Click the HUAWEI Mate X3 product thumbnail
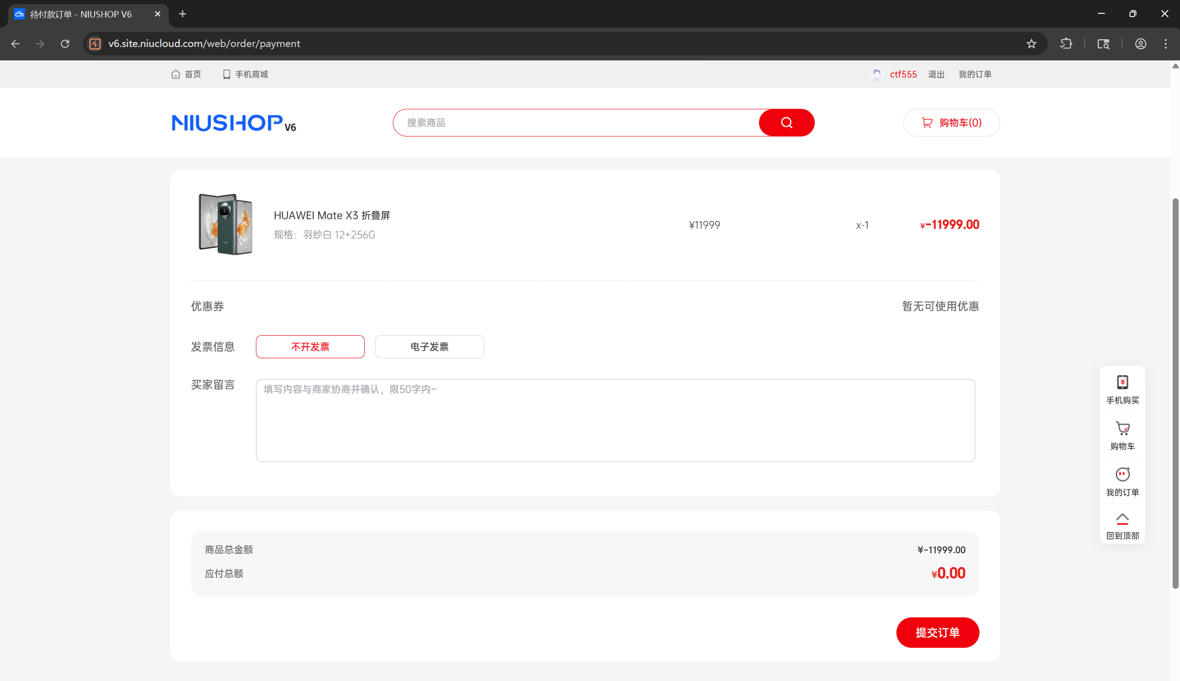Screen dimensions: 1180x681 pyautogui.click(x=225, y=225)
